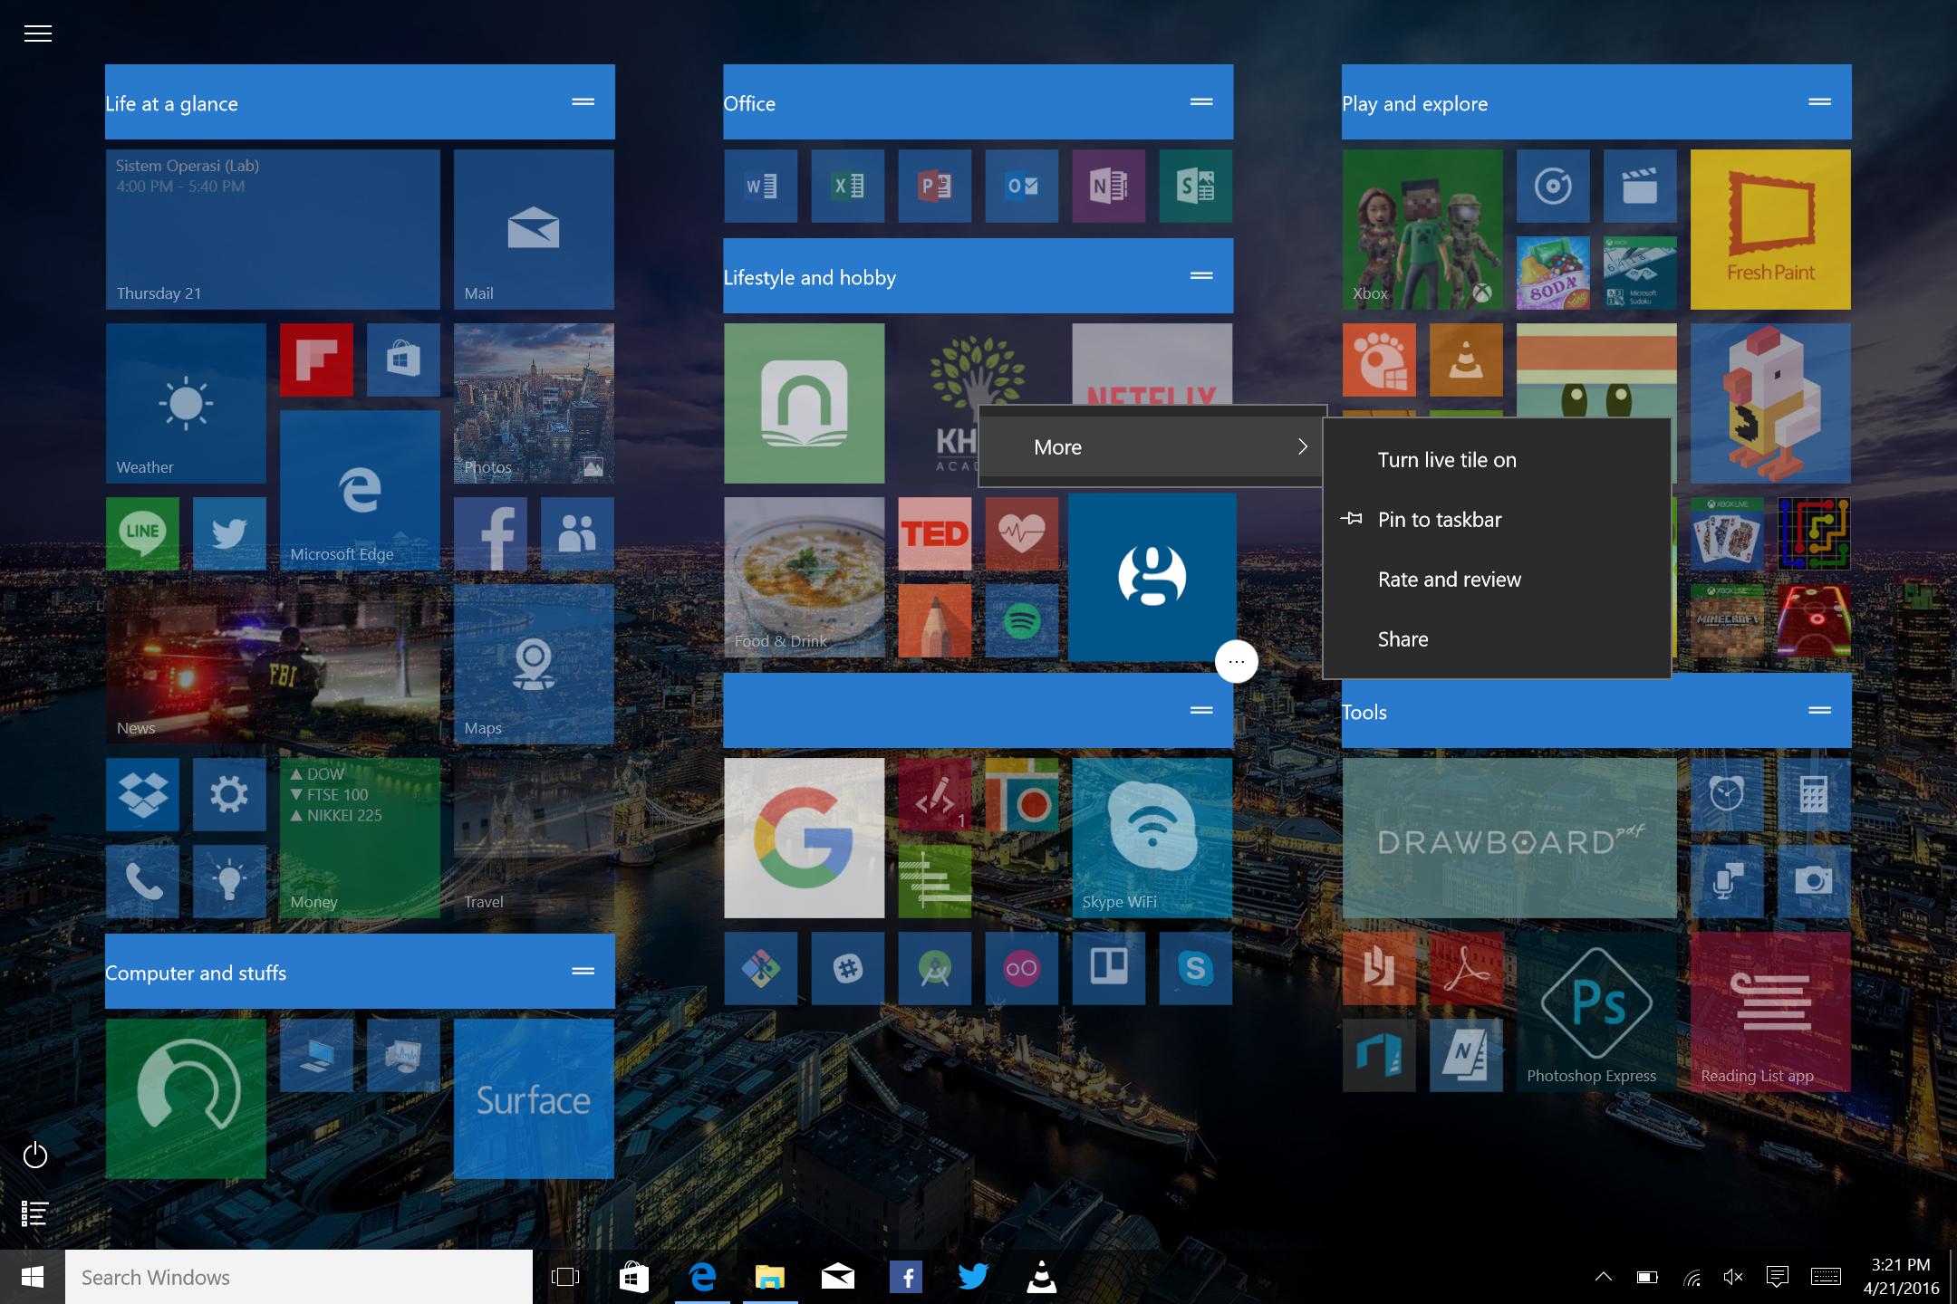This screenshot has width=1957, height=1304.
Task: Open the Drawboard PDF tile
Action: 1509,838
